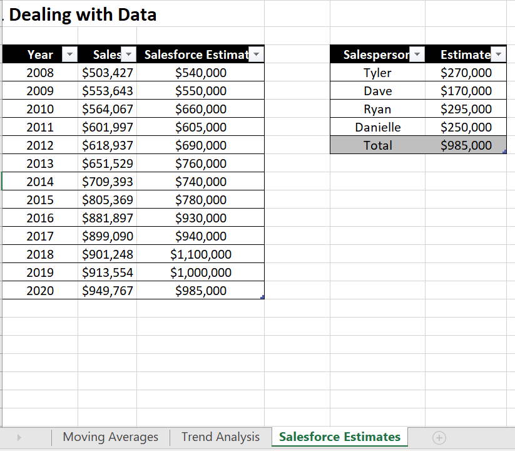This screenshot has width=515, height=451.
Task: Open the Salesforce Estimate filter dropdown
Action: pos(256,54)
